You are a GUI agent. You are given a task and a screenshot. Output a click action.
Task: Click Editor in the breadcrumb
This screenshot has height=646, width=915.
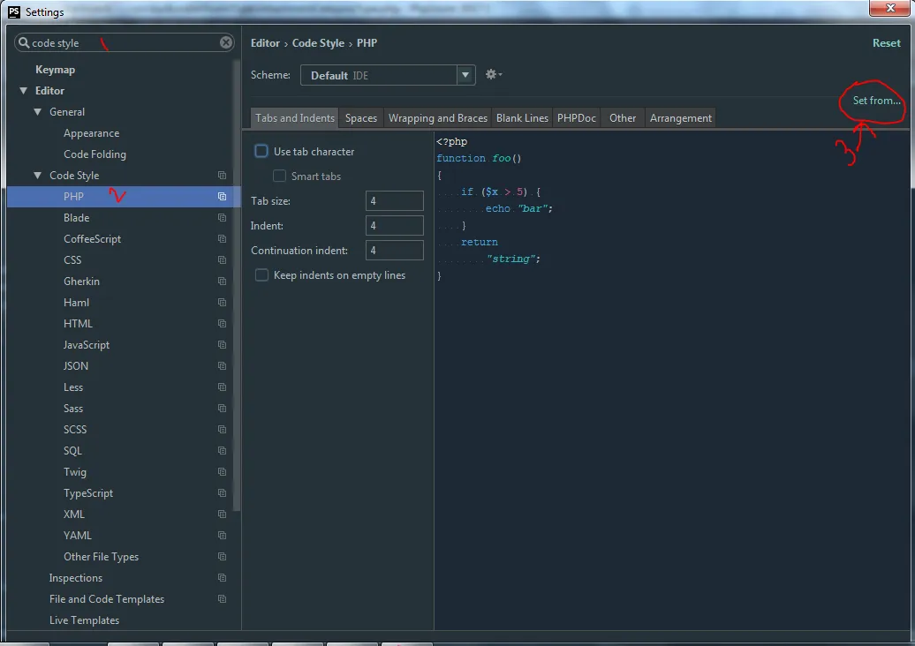[x=266, y=43]
